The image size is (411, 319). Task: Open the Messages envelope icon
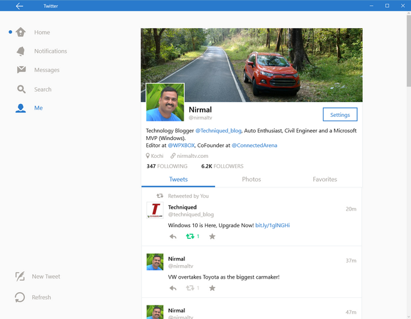pyautogui.click(x=21, y=70)
